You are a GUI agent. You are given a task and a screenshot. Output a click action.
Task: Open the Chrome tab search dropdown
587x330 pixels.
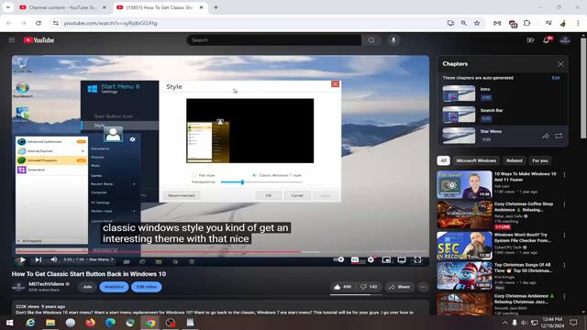[x=8, y=7]
